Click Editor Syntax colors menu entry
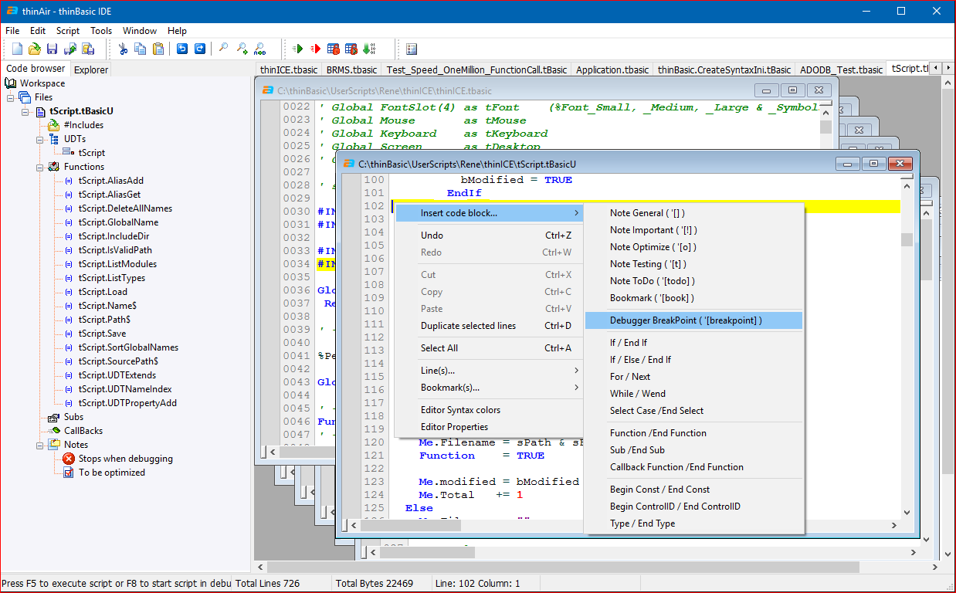 460,410
